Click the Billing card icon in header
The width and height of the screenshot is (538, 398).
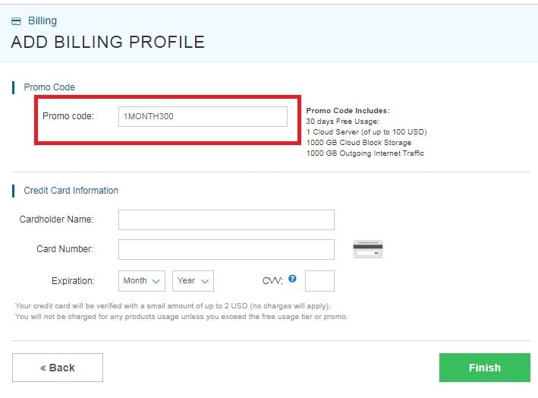(x=17, y=21)
